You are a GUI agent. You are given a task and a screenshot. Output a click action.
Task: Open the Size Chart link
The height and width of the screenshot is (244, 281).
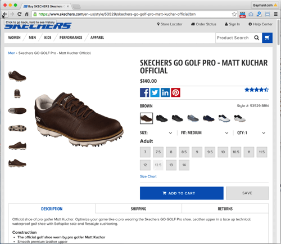point(148,176)
